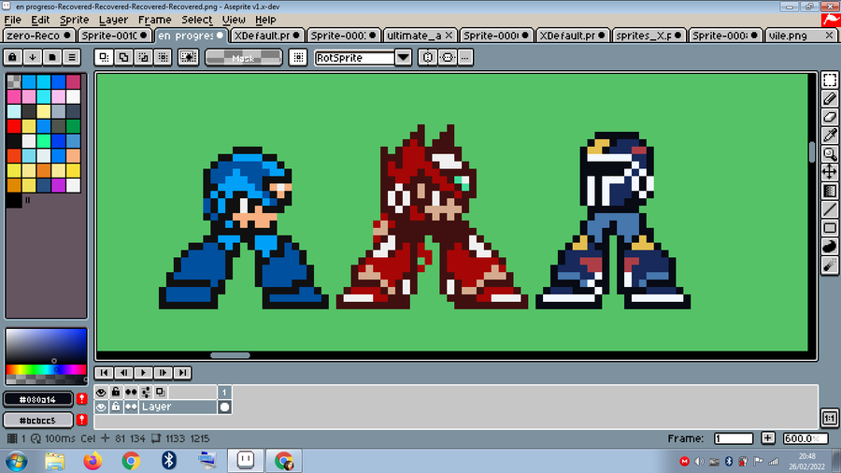The height and width of the screenshot is (473, 841).
Task: Close the ultimate_a tab
Action: (449, 36)
